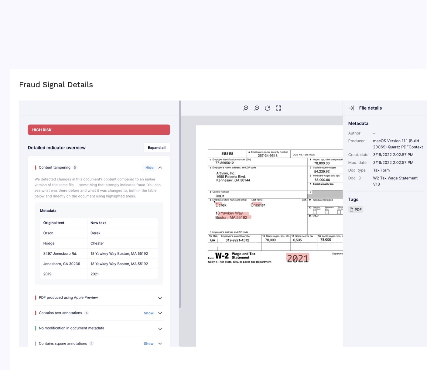Check the Retirement plan box on W-2
The height and width of the screenshot is (370, 427).
[327, 212]
